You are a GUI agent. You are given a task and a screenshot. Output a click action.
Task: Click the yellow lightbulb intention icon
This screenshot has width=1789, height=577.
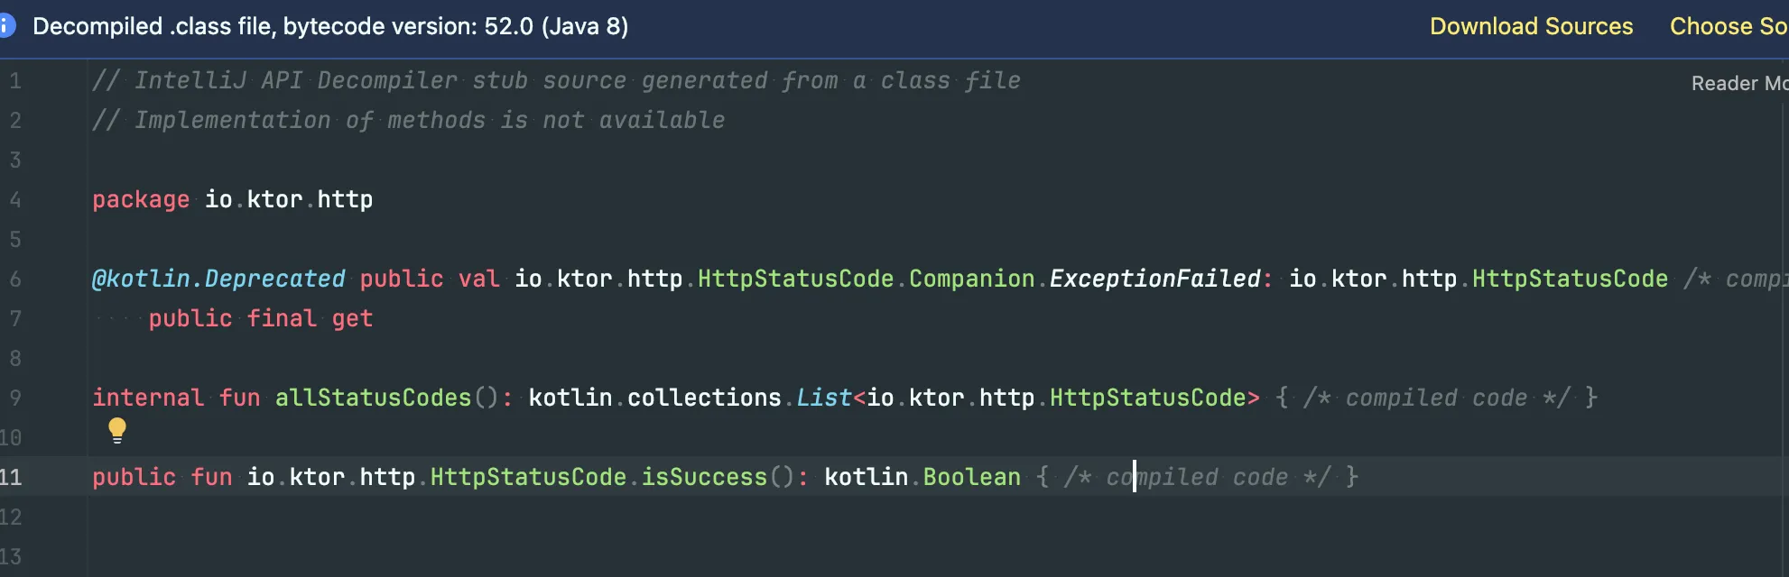click(x=117, y=430)
